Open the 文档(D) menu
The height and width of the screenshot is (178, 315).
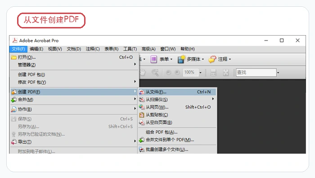[x=74, y=49]
